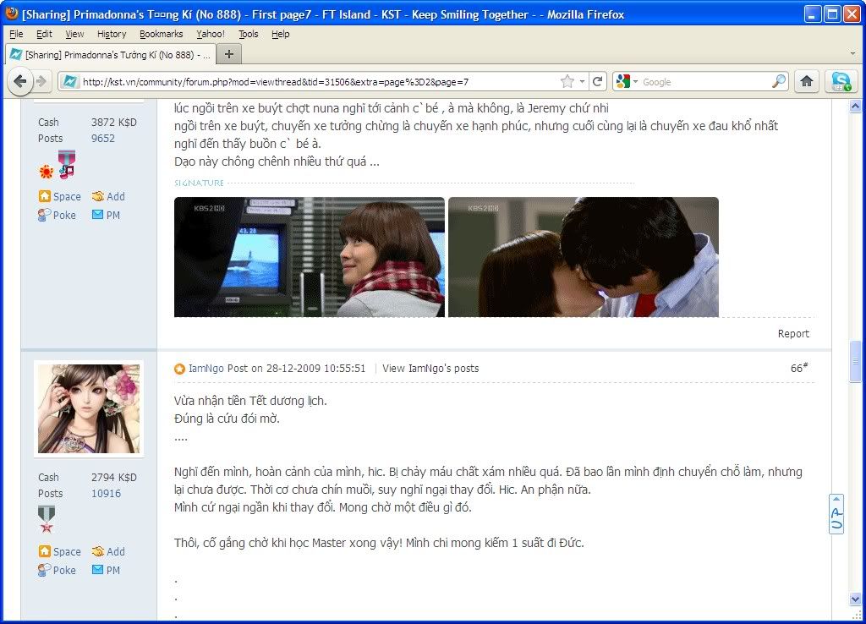866x624 pixels.
Task: Click the Forward navigation arrow
Action: [x=41, y=82]
